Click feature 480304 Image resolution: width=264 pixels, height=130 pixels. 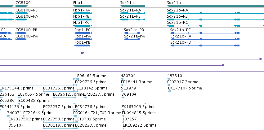122,79
